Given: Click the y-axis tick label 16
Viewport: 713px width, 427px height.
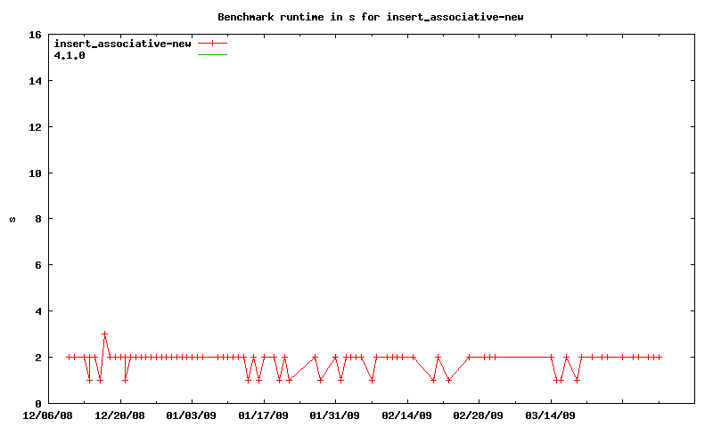Looking at the screenshot, I should (x=35, y=36).
